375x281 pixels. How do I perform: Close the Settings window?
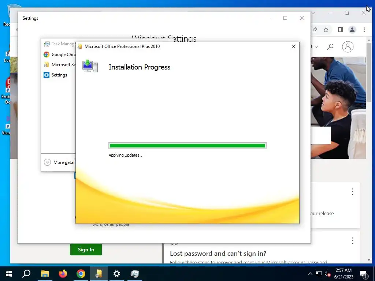point(302,18)
